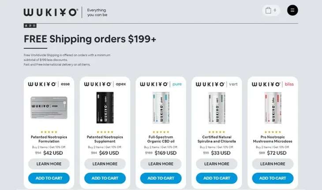
Task: Learn more about bliss Mushrooms Microdose
Action: pyautogui.click(x=273, y=164)
